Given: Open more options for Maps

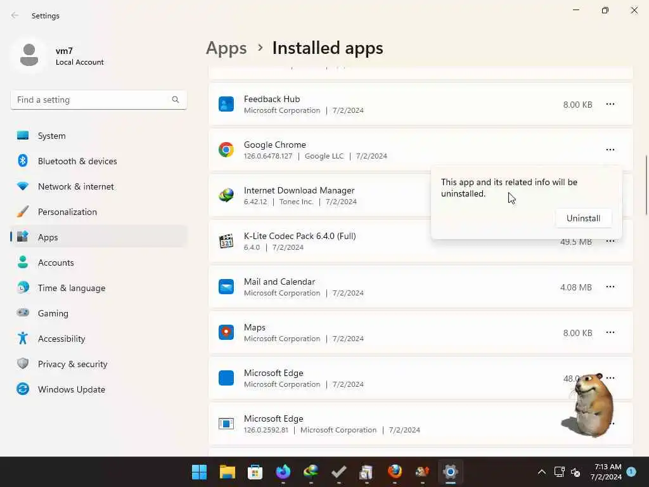Looking at the screenshot, I should tap(610, 332).
